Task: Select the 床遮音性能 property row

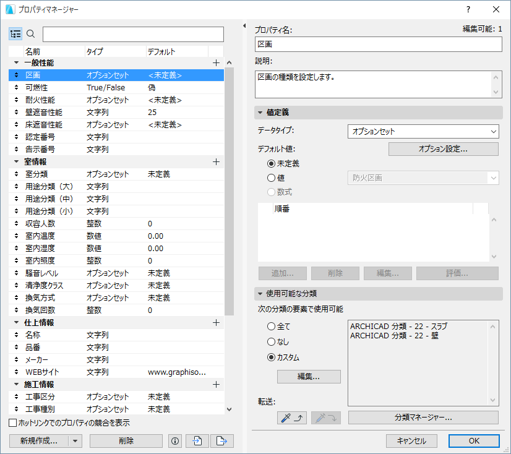Action: tap(116, 125)
